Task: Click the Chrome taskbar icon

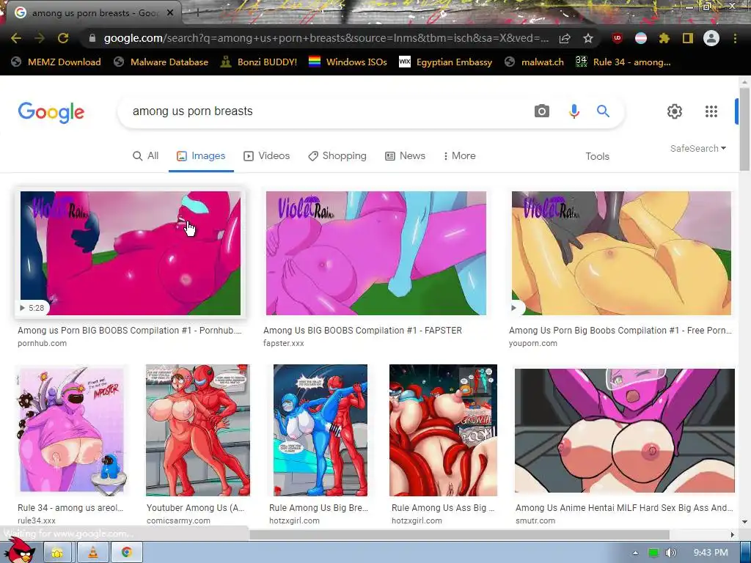Action: tap(126, 553)
